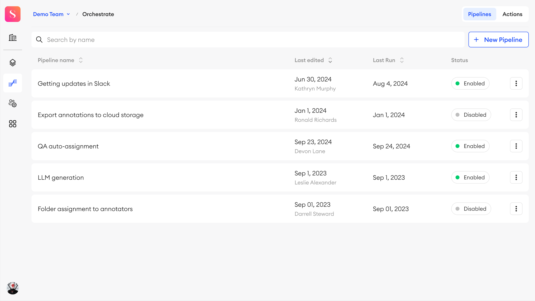
Task: Toggle the Folder assignment to annotators status
Action: [x=470, y=209]
